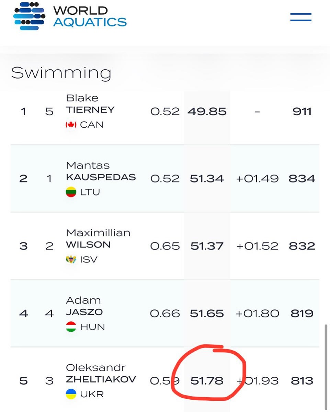Image resolution: width=330 pixels, height=412 pixels.
Task: Click the Swimming section heading
Action: pyautogui.click(x=61, y=73)
